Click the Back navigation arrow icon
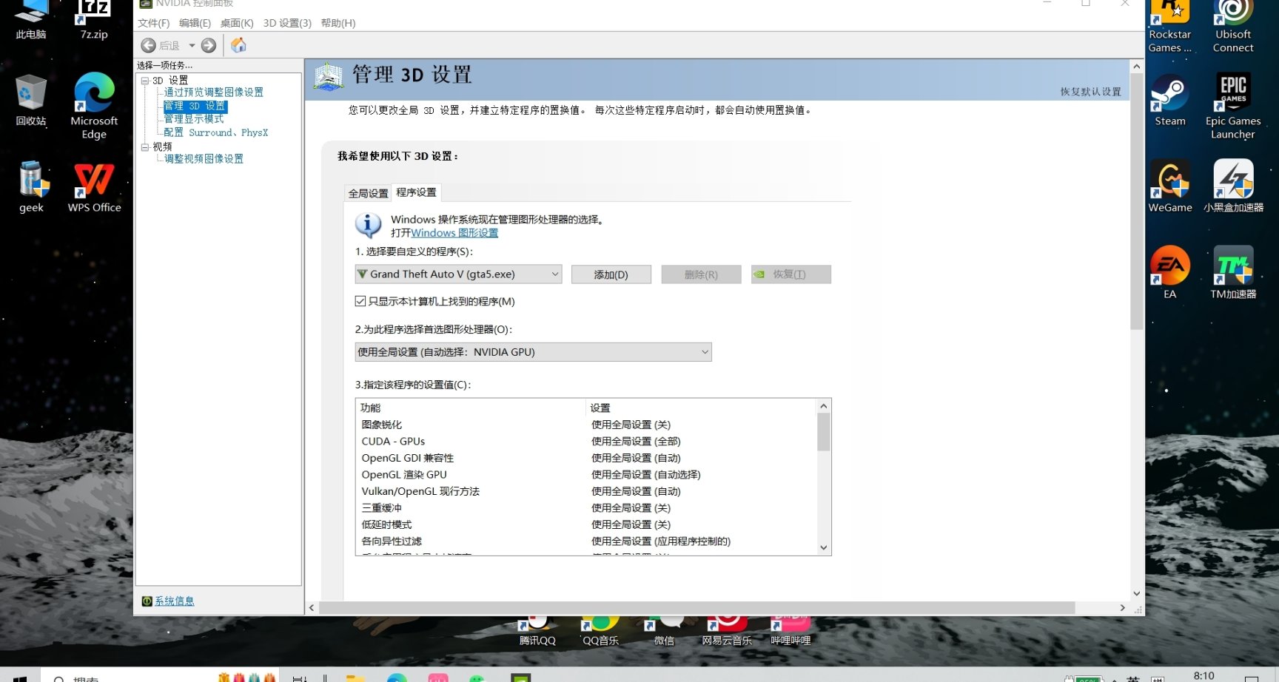The width and height of the screenshot is (1279, 682). point(149,46)
